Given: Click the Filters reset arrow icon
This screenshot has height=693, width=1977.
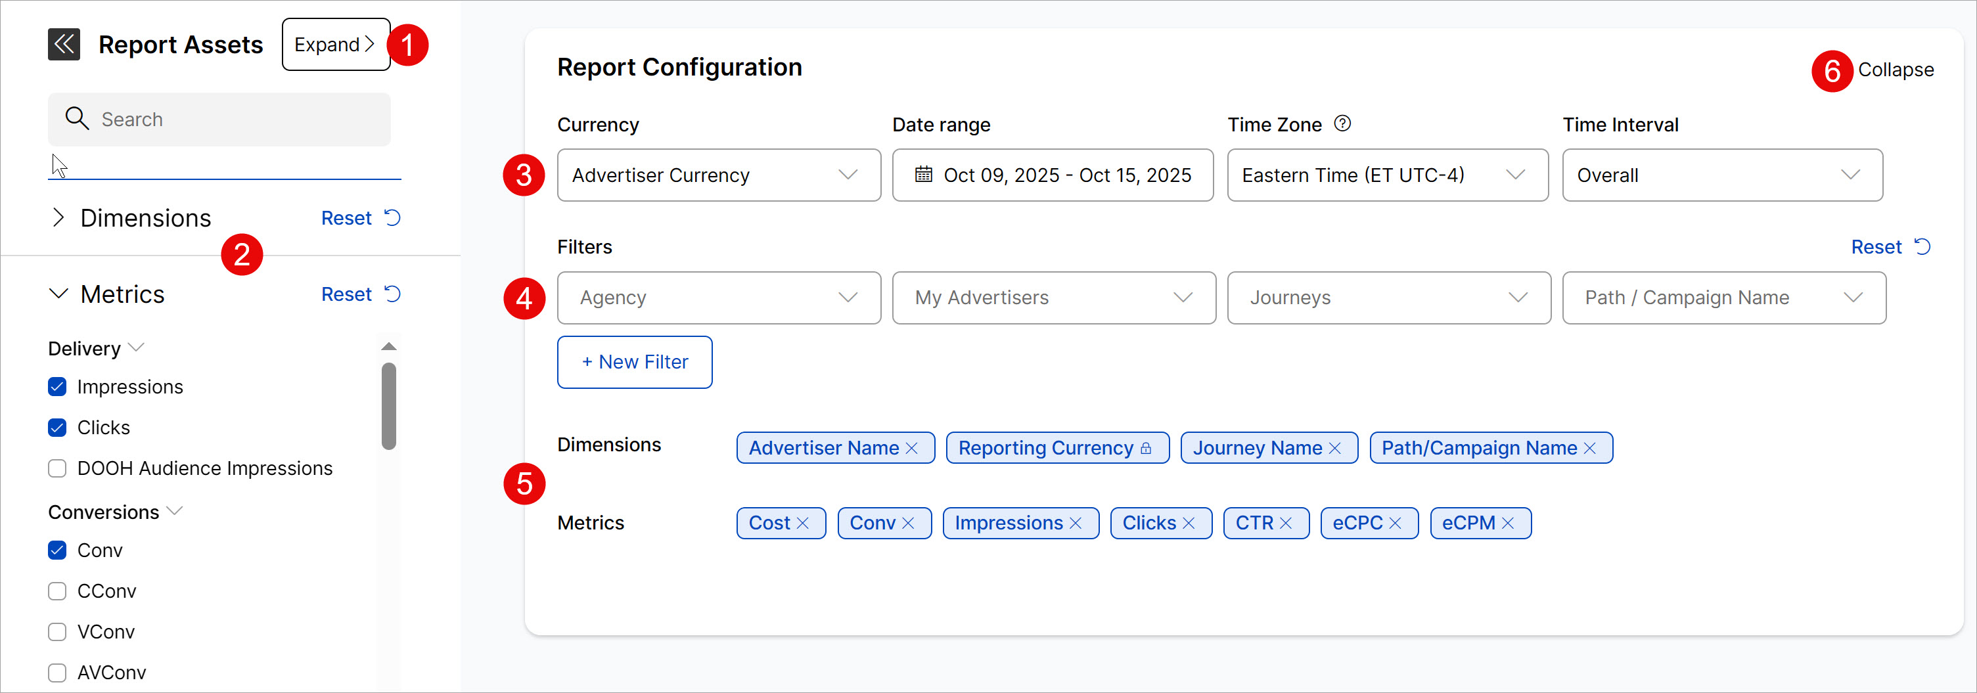Looking at the screenshot, I should (1922, 246).
